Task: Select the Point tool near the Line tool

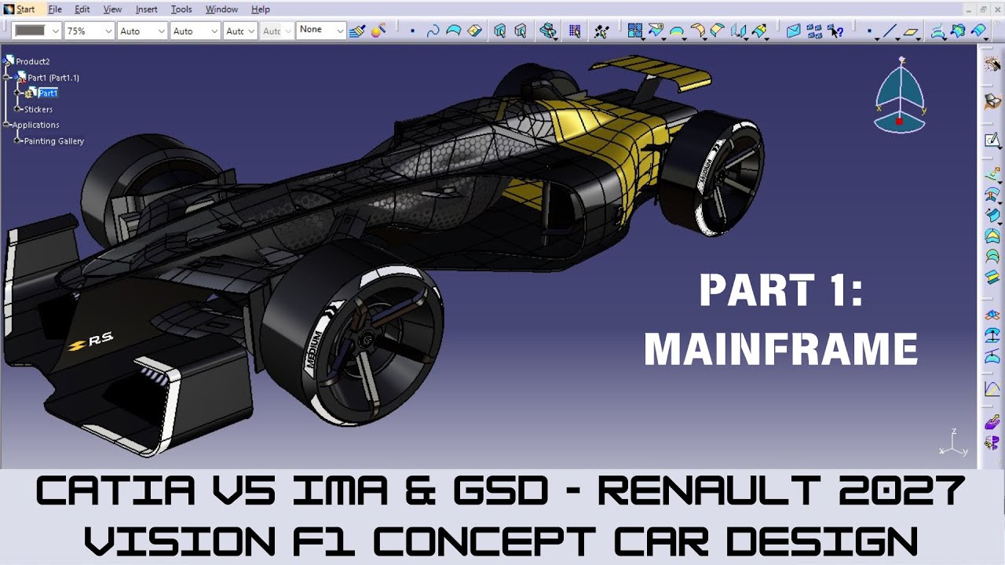Action: click(x=869, y=31)
